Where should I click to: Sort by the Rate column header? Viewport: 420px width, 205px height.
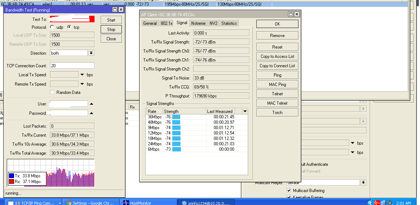[154, 111]
